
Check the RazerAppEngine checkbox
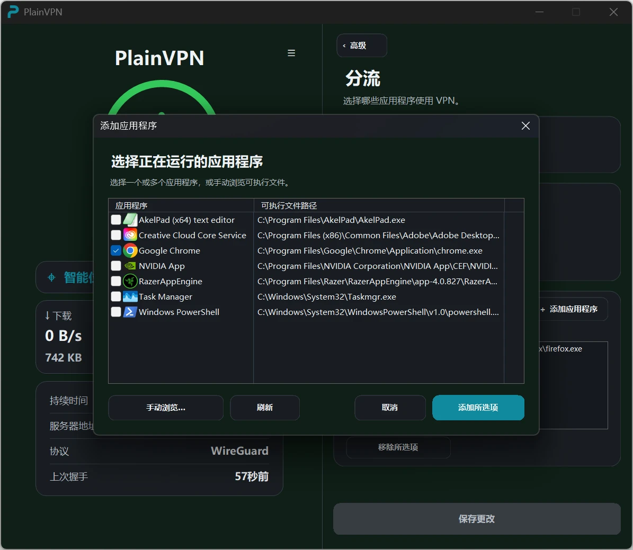pyautogui.click(x=116, y=281)
